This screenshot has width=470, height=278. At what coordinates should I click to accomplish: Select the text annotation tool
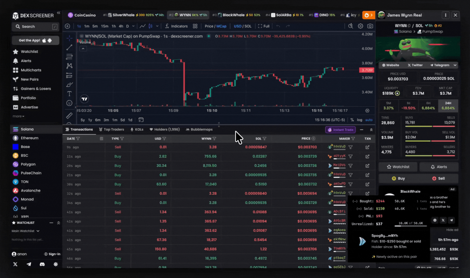pyautogui.click(x=69, y=94)
